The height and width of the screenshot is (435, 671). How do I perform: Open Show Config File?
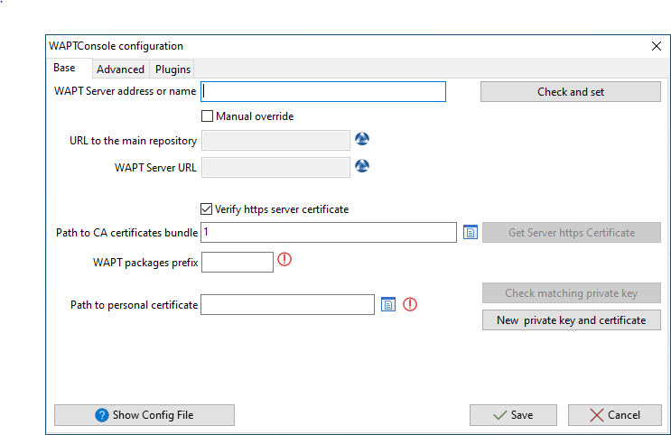144,415
